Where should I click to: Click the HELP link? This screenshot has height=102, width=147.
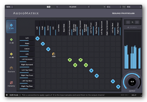click(134, 95)
